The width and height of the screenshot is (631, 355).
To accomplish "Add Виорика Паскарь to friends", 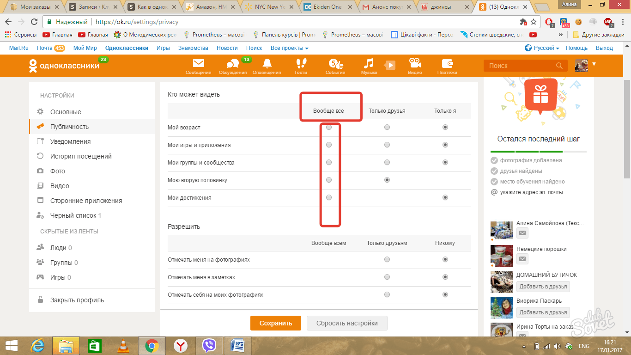I will 543,312.
